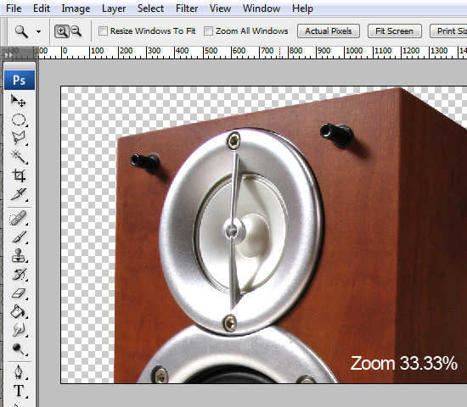Open the Edit menu
Image resolution: width=467 pixels, height=407 pixels.
[x=42, y=8]
